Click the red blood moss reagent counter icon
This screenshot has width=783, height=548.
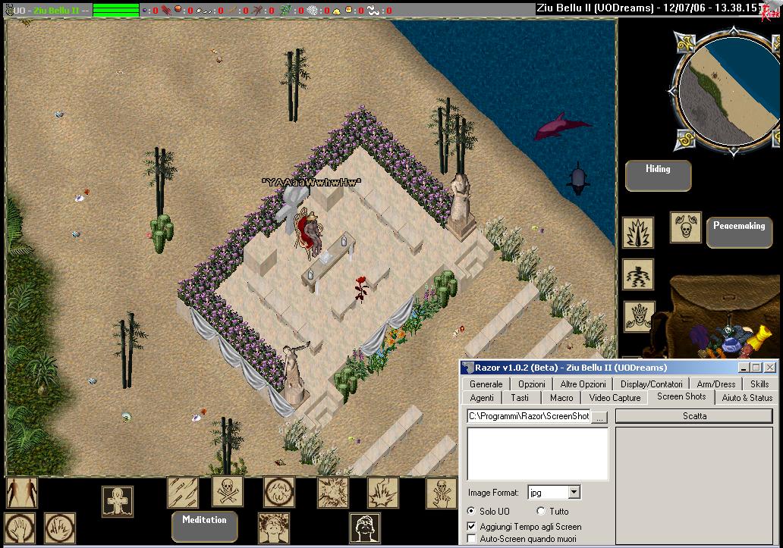point(166,10)
